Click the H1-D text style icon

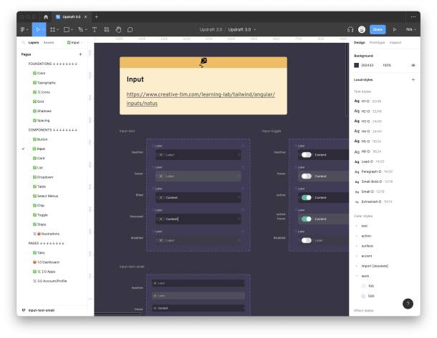coord(357,101)
